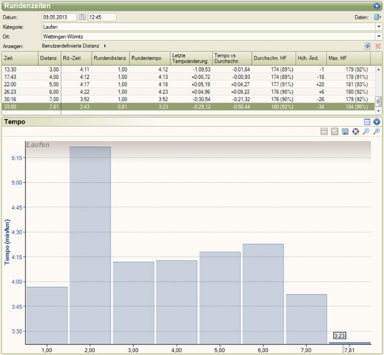Select the lap row at 26:23
This screenshot has height=355, width=384.
click(188, 92)
